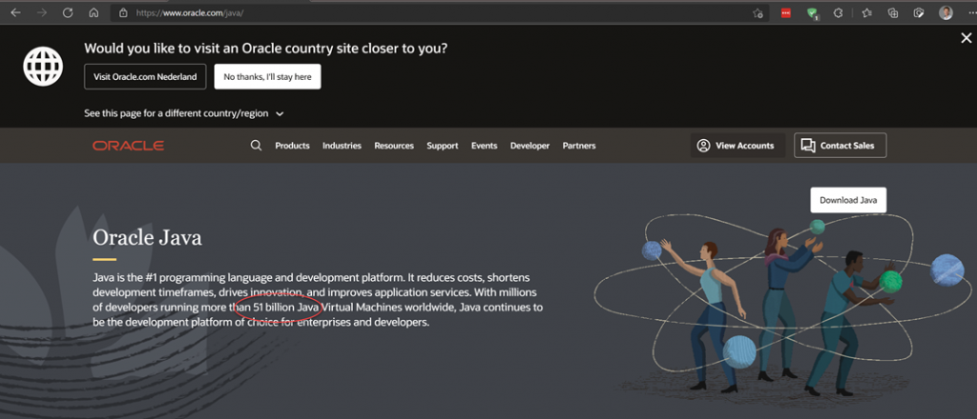
Task: Click the lock icon in address bar
Action: (123, 12)
